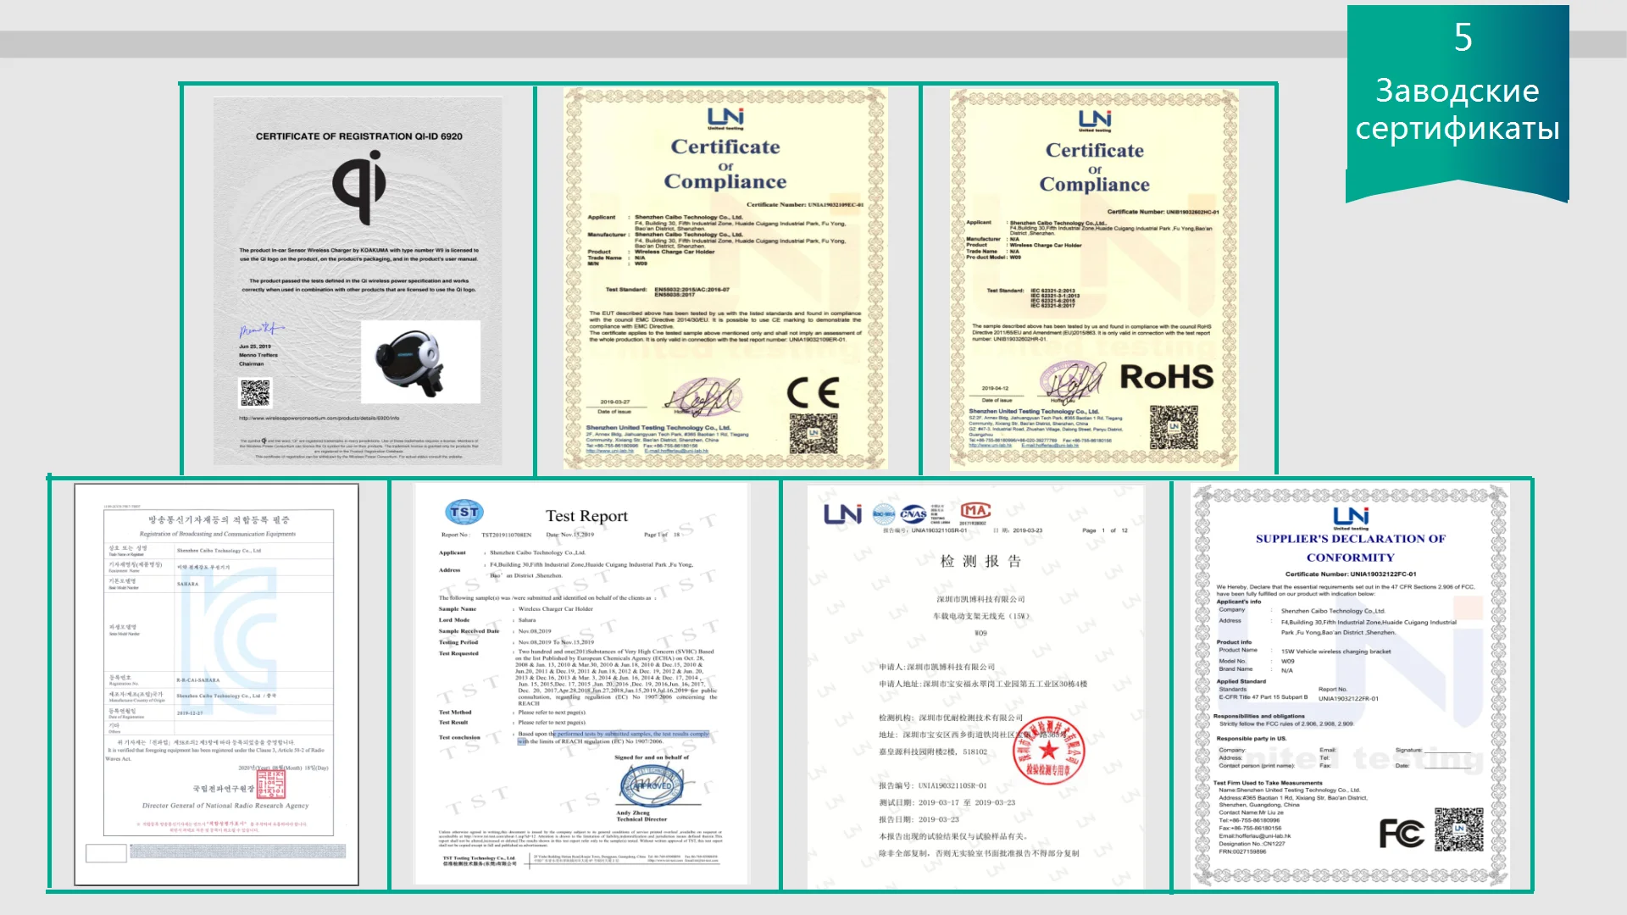Select the Korean KC registration certificate image
This screenshot has width=1627, height=915.
tap(217, 684)
